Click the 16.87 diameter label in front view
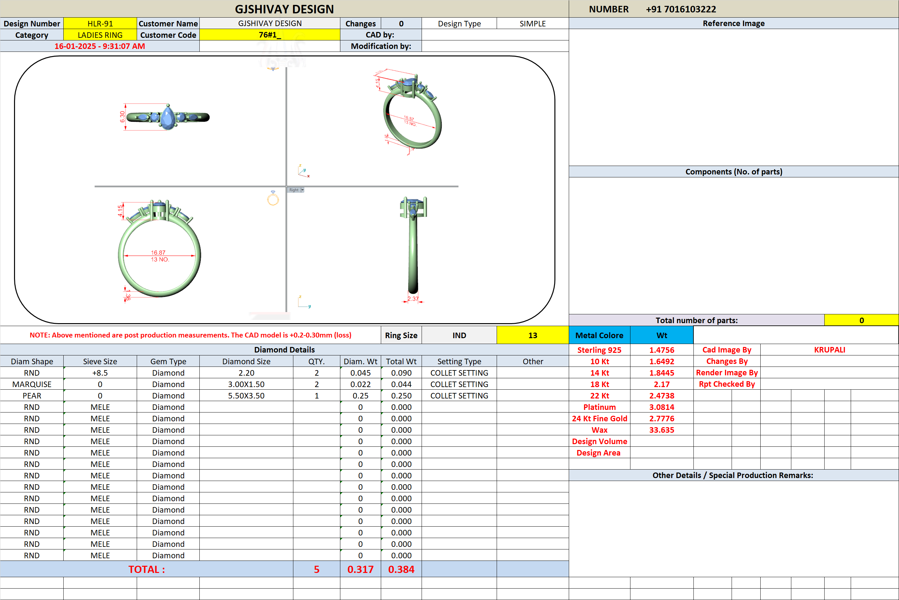The width and height of the screenshot is (899, 600). tap(158, 252)
